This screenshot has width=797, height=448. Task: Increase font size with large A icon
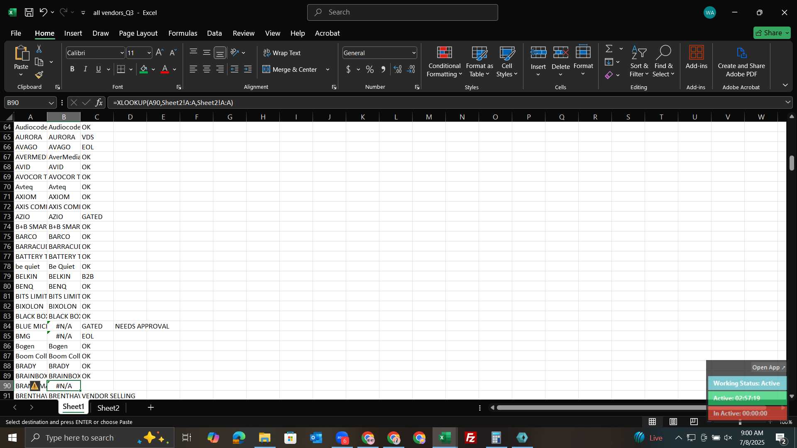(x=159, y=53)
